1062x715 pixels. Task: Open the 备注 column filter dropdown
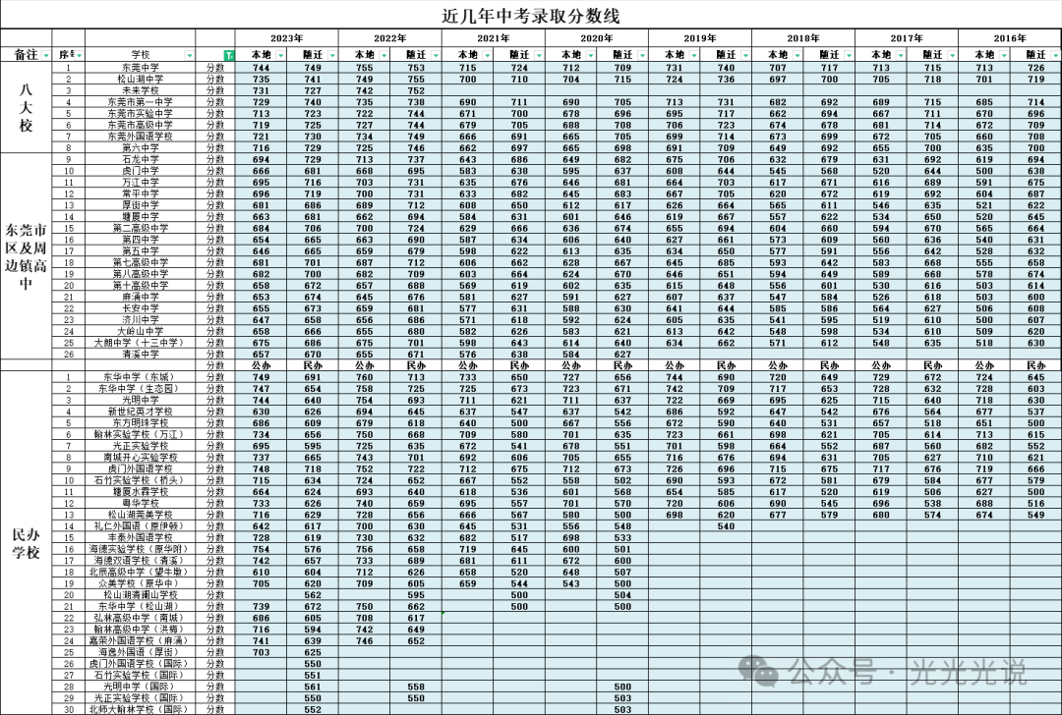coord(46,55)
